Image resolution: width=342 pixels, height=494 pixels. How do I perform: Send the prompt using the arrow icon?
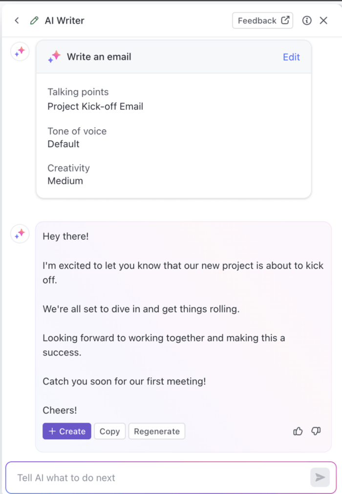coord(321,477)
